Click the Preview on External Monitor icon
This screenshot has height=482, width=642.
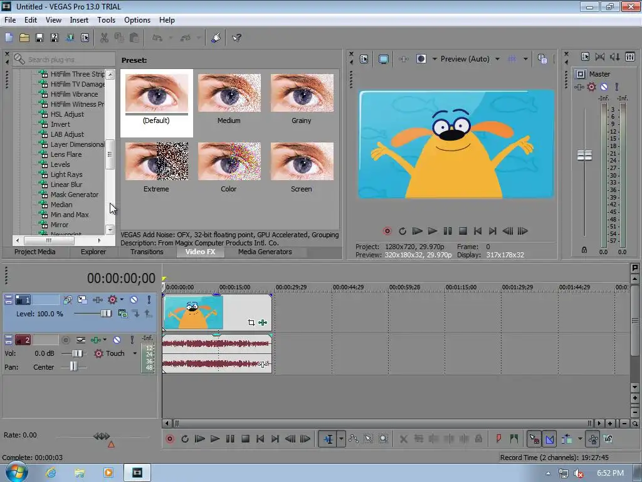click(383, 59)
